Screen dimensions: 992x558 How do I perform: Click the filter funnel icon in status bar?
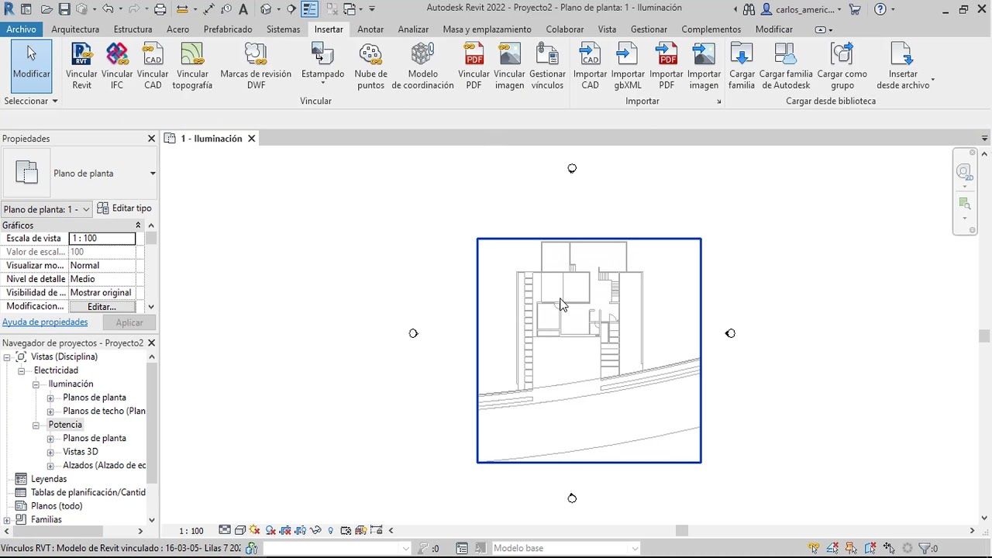(924, 548)
